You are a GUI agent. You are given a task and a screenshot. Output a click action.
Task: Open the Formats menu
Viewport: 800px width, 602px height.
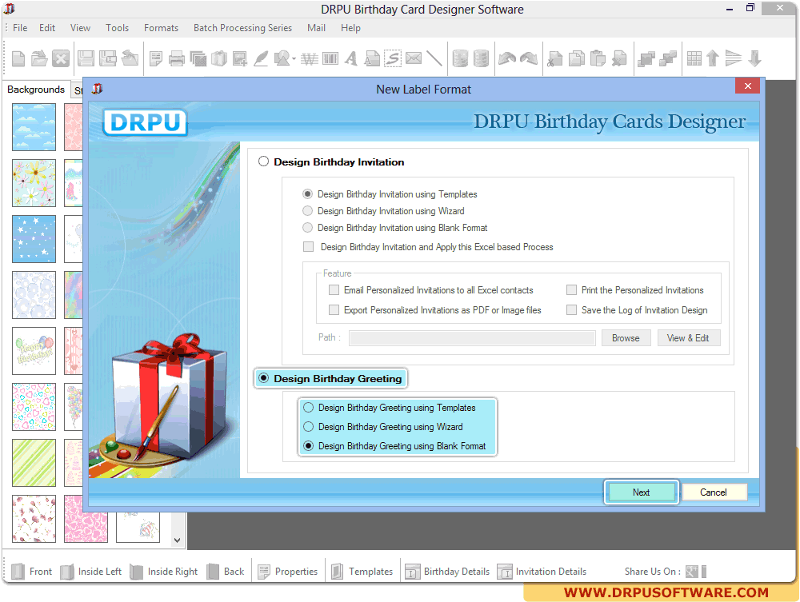click(x=161, y=28)
